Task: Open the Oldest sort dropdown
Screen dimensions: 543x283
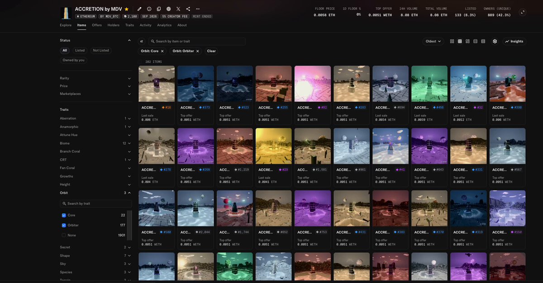Action: click(x=433, y=41)
